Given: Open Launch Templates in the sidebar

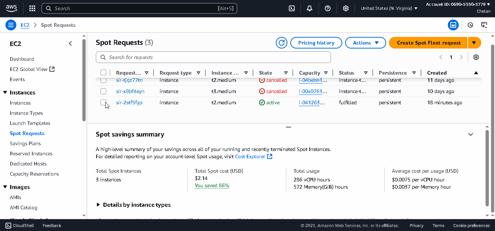Looking at the screenshot, I should tap(30, 123).
